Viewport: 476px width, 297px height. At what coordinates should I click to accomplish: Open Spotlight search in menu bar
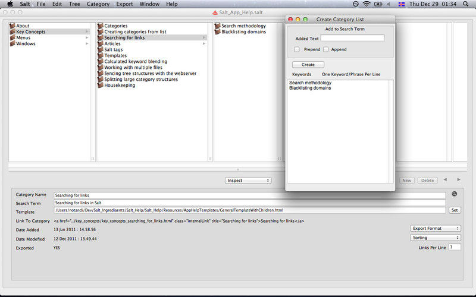[x=466, y=4]
